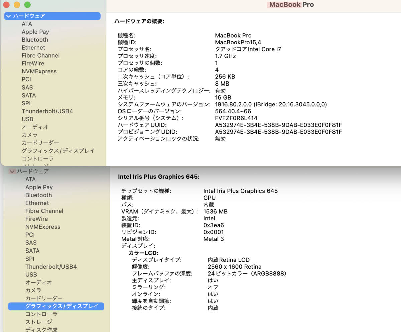Select ATA in lower window sidebar
The height and width of the screenshot is (332, 401).
click(31, 179)
